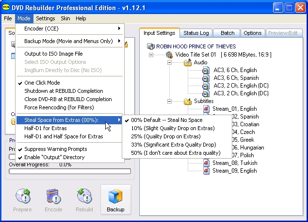The height and width of the screenshot is (222, 308).
Task: Select the AC3, 6 Ch, Spanish audio row
Action: point(236,78)
